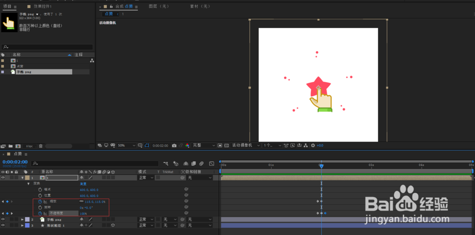Open grid and guide options icon
475x235 pixels.
click(140, 145)
